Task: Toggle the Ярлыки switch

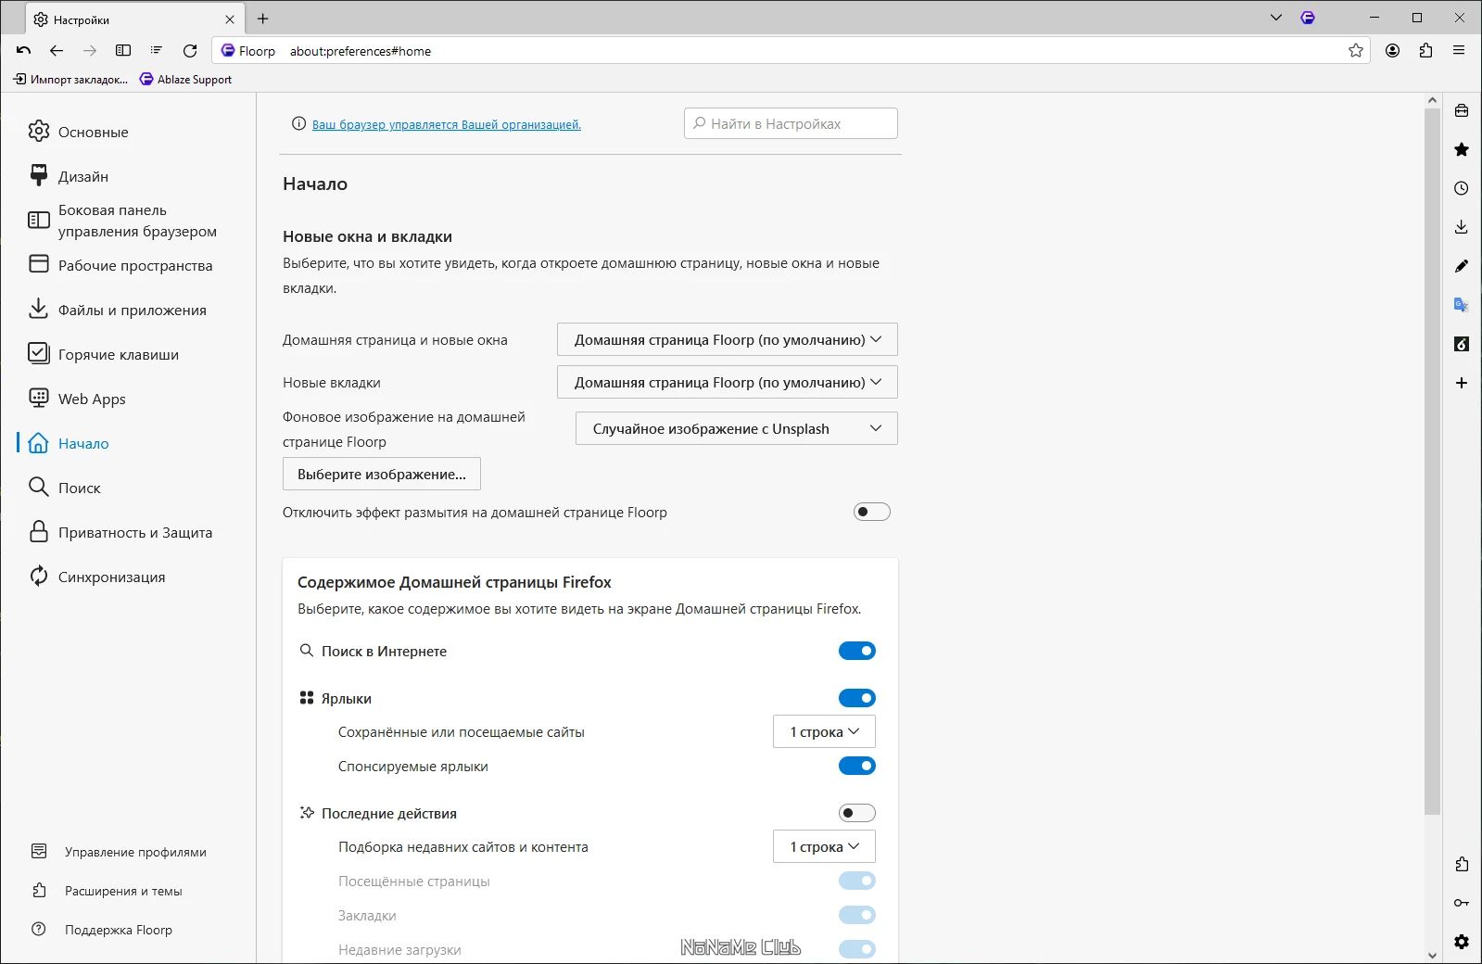Action: pyautogui.click(x=857, y=698)
